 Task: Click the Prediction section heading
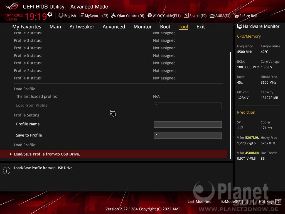(246, 113)
